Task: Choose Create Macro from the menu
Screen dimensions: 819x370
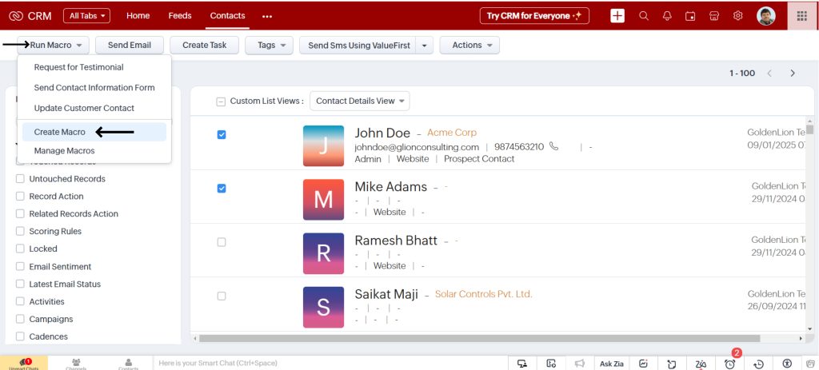Action: (60, 132)
